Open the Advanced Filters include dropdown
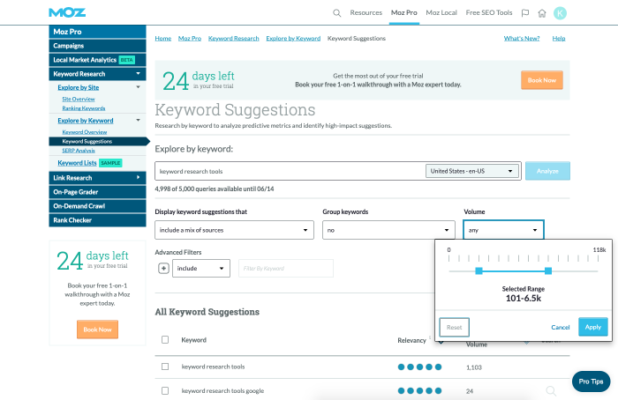 [x=201, y=268]
